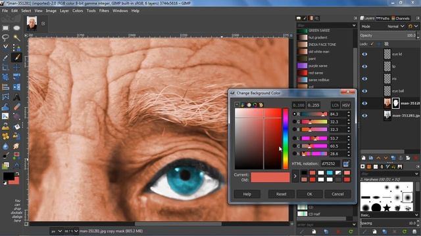This screenshot has height=236, width=421.
Task: Select the Smudge tool
Action: click(x=16, y=146)
